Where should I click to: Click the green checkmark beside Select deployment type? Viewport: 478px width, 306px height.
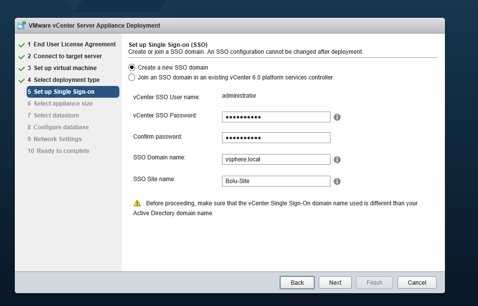[x=22, y=80]
